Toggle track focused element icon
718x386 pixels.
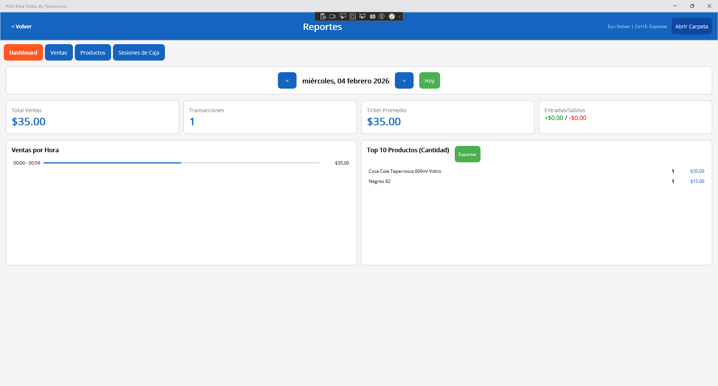[362, 16]
